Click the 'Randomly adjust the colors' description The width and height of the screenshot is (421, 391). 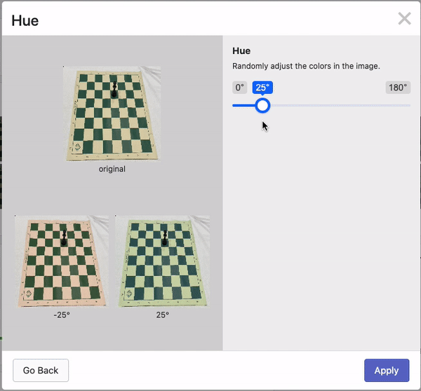click(x=306, y=66)
